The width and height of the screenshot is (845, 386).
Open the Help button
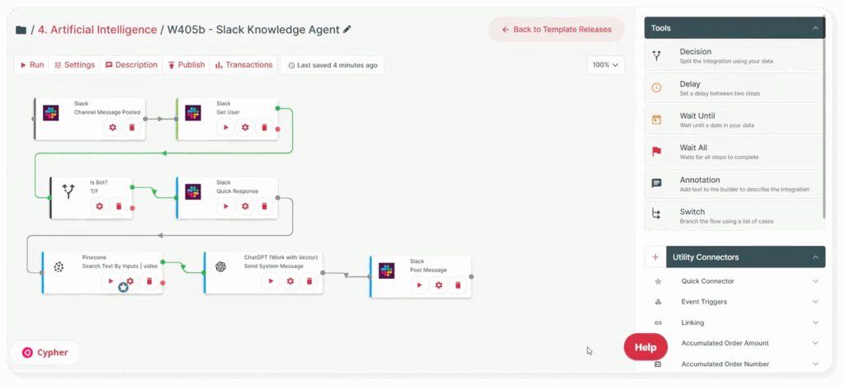tap(645, 347)
